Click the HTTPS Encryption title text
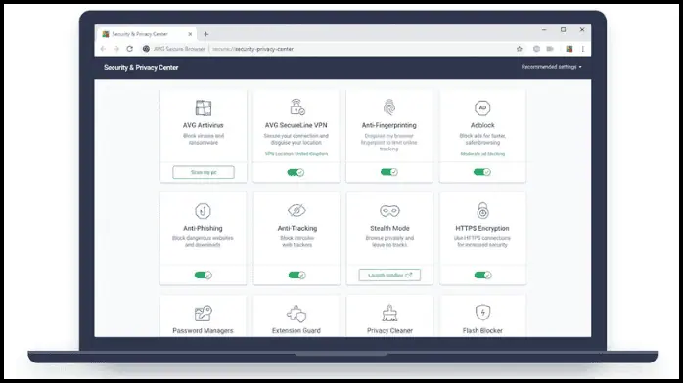 pyautogui.click(x=482, y=228)
